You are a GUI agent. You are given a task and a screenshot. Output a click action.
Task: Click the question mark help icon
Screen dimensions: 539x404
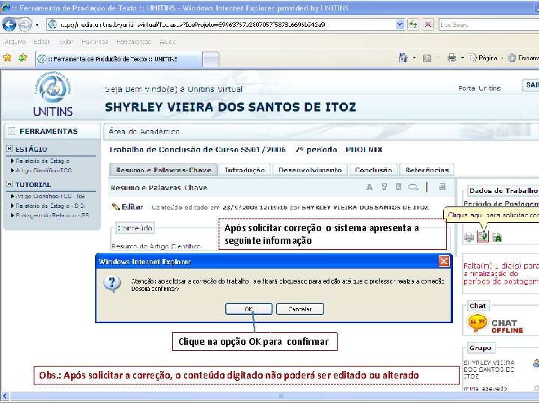384,186
